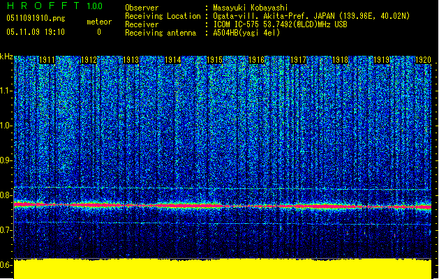Screen dimensions: 439x279
Task: Click the date stamp 05.11.09 19:10
Action: (36, 32)
